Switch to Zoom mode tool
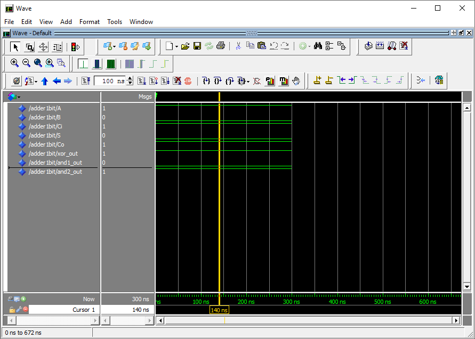Image resolution: width=475 pixels, height=339 pixels. pos(29,47)
